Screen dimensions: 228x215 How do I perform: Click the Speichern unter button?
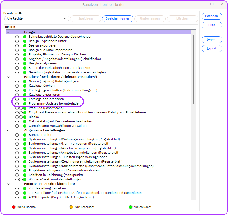(x=117, y=19)
